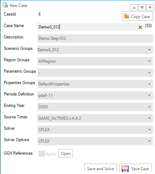Tick the GDX References Apply checkbox

tap(42, 153)
